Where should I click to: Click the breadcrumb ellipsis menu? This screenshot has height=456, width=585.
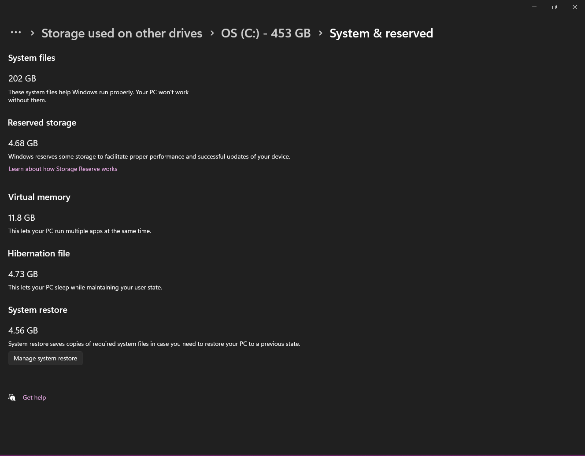[16, 33]
